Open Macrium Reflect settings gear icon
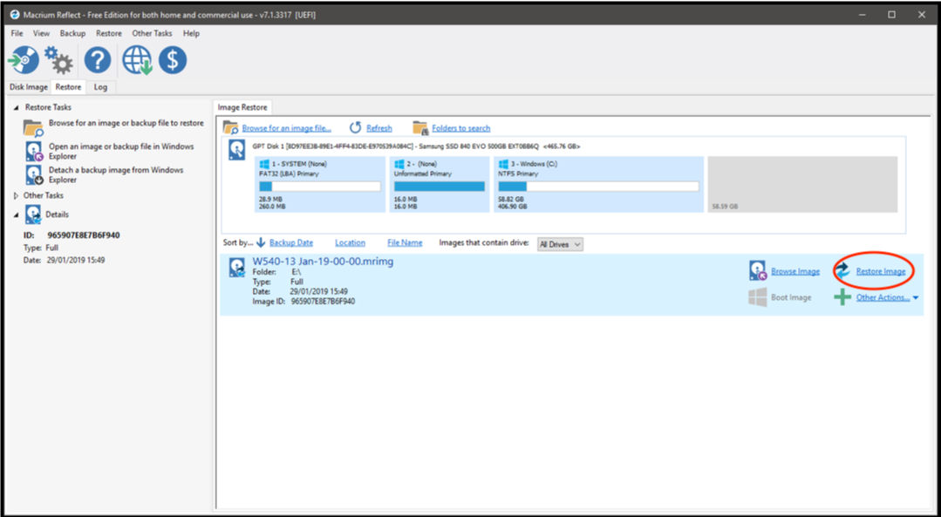 coord(58,60)
